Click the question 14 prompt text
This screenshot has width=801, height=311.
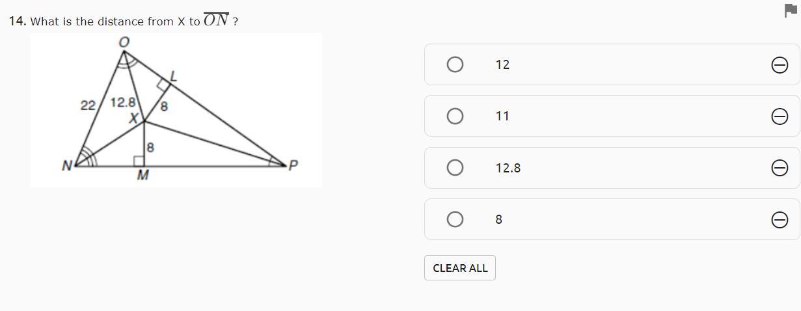tap(124, 21)
